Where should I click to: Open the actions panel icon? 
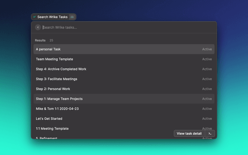click(x=210, y=133)
